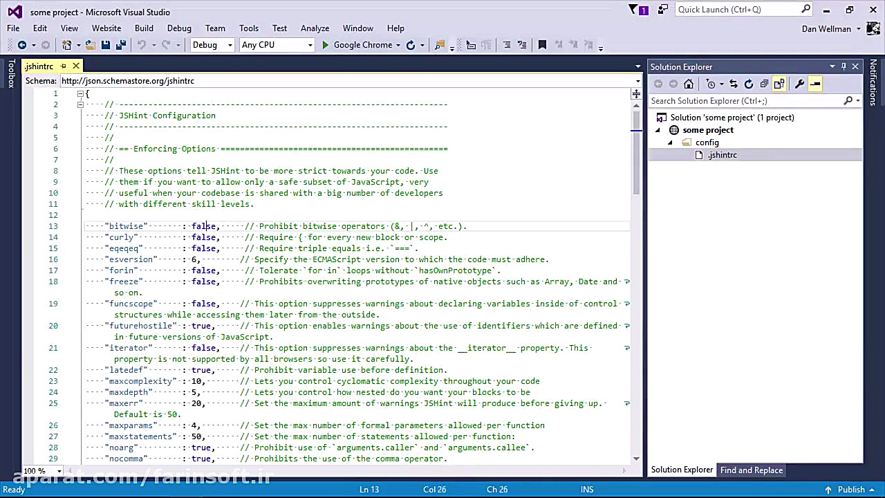
Task: Click Ln 13 in status bar
Action: tap(369, 490)
